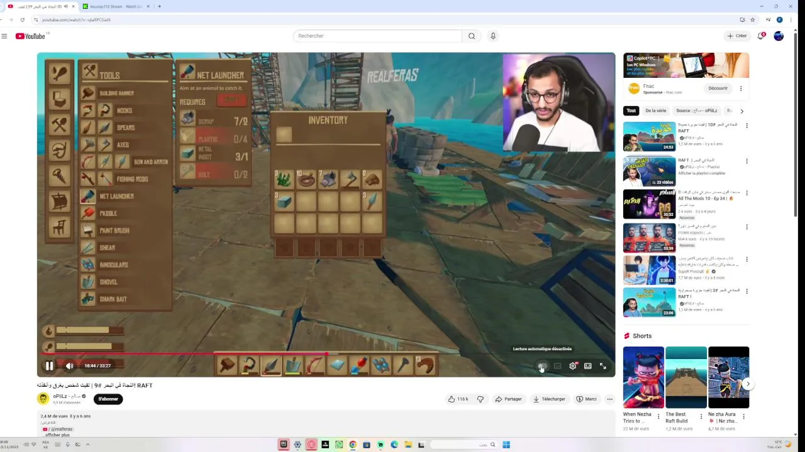Open options for the RAFT playlist suggestion
The height and width of the screenshot is (452, 805).
[747, 161]
